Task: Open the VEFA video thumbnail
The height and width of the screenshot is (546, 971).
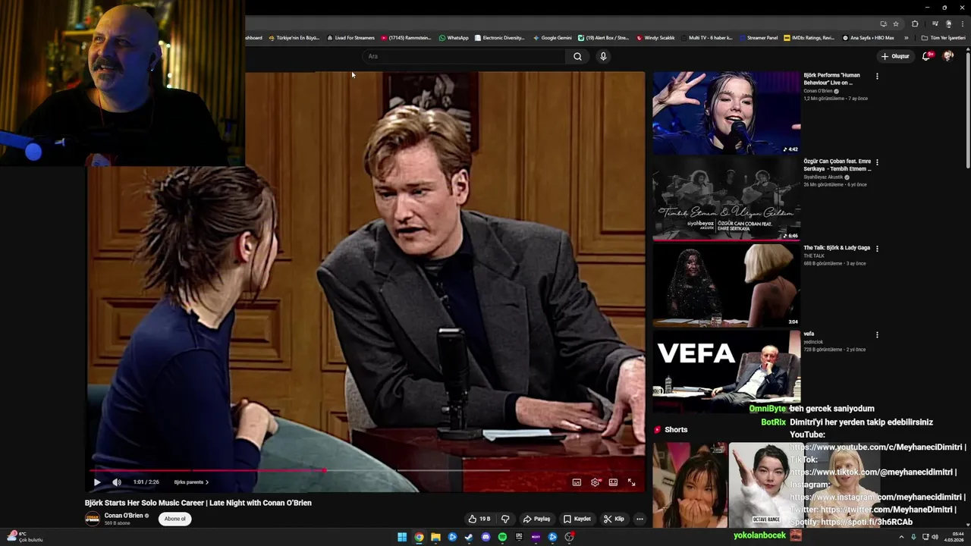Action: tap(726, 371)
